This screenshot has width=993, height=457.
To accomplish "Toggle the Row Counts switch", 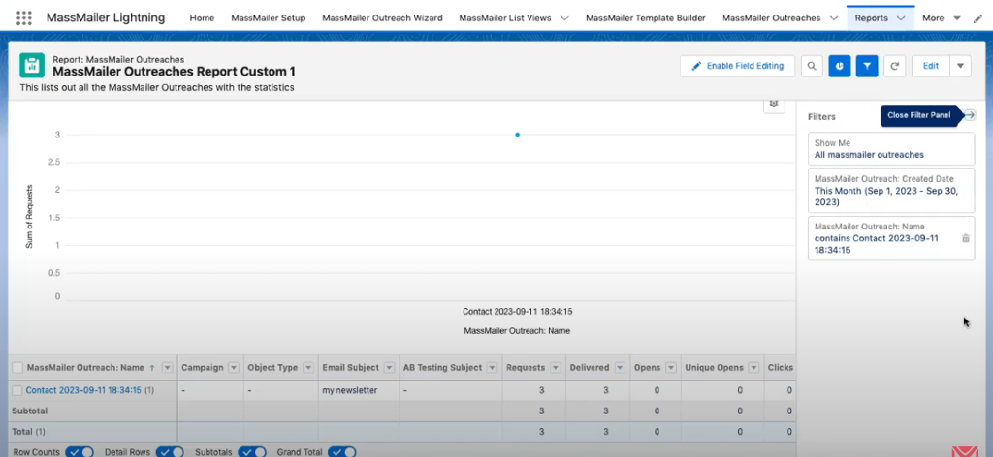I will click(x=80, y=451).
